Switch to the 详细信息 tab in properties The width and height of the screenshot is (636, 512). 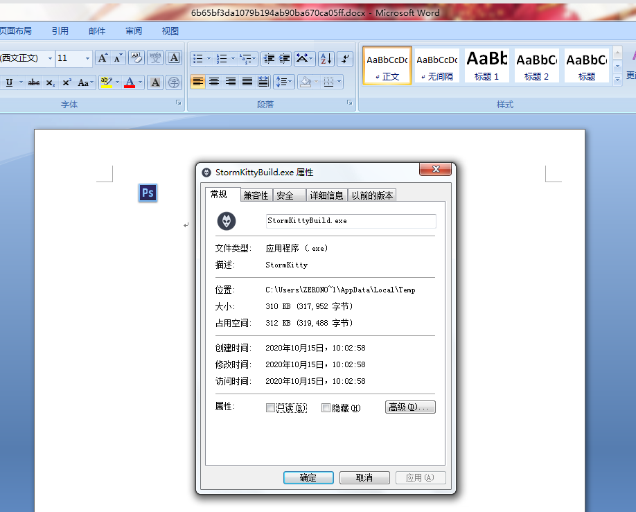click(326, 195)
